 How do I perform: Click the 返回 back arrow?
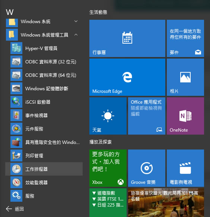9,209
